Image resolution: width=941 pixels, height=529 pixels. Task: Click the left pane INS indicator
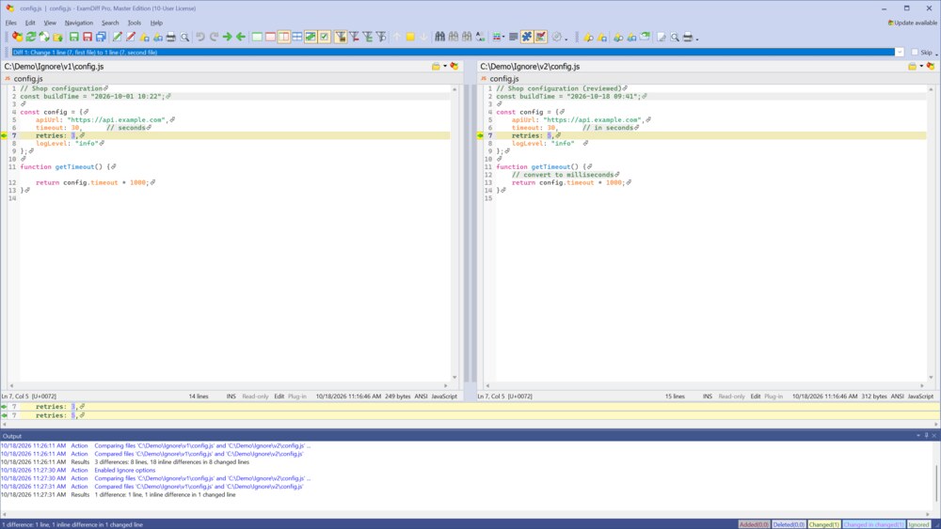point(231,396)
